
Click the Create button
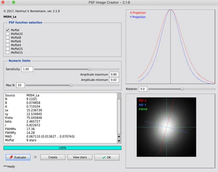tap(53, 157)
